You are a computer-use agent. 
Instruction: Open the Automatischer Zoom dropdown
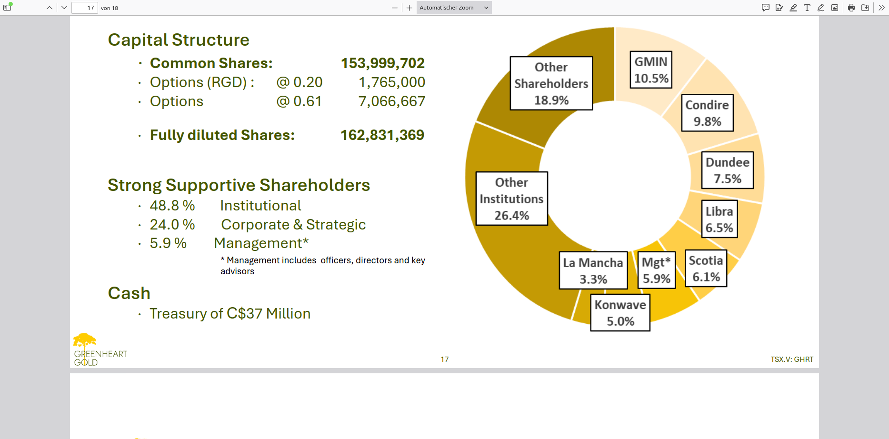point(485,8)
